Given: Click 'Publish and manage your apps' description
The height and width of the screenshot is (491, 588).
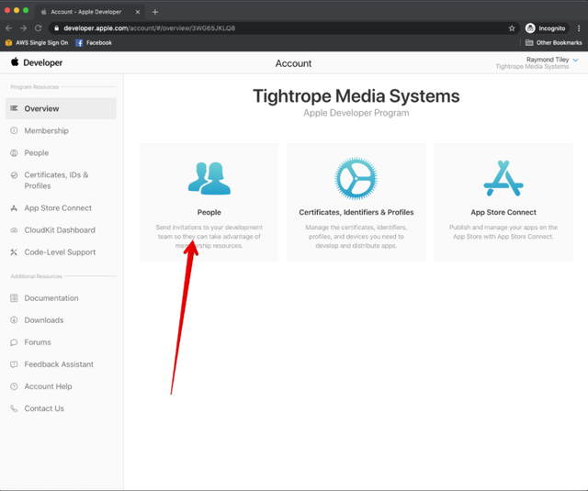Looking at the screenshot, I should [x=503, y=232].
